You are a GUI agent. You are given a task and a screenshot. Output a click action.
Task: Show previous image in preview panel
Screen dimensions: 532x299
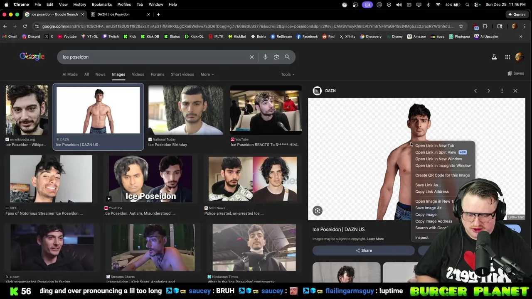click(475, 91)
